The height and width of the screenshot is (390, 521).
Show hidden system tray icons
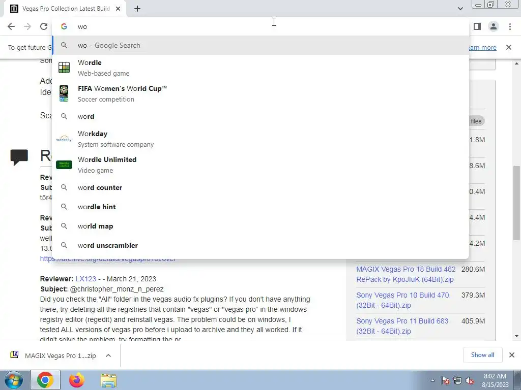click(x=432, y=380)
